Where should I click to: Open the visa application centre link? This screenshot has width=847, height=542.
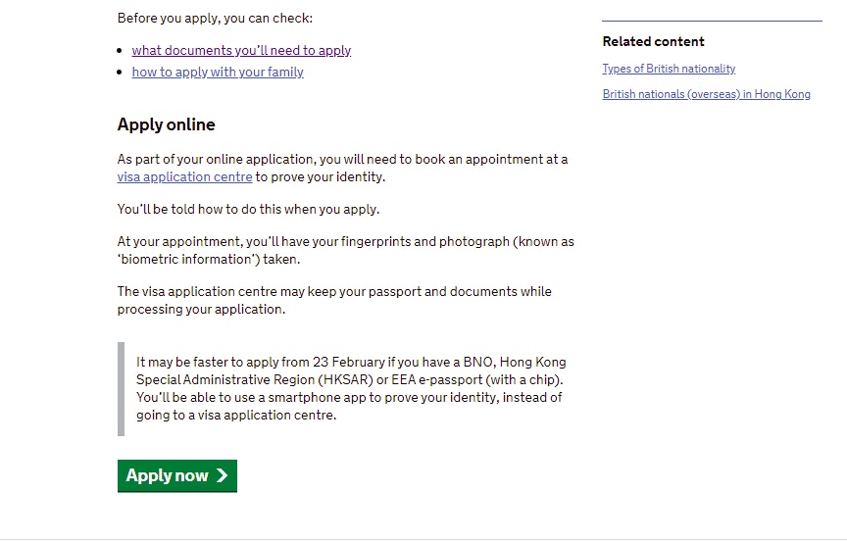[184, 177]
